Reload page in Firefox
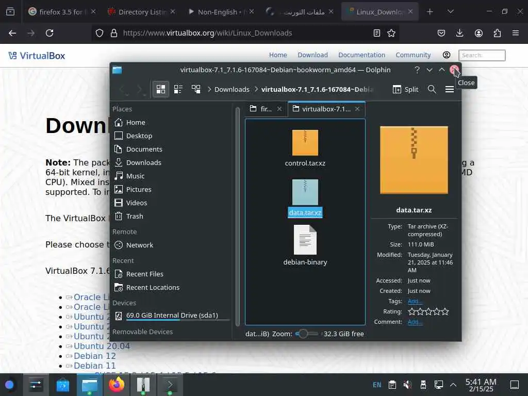 [49, 33]
